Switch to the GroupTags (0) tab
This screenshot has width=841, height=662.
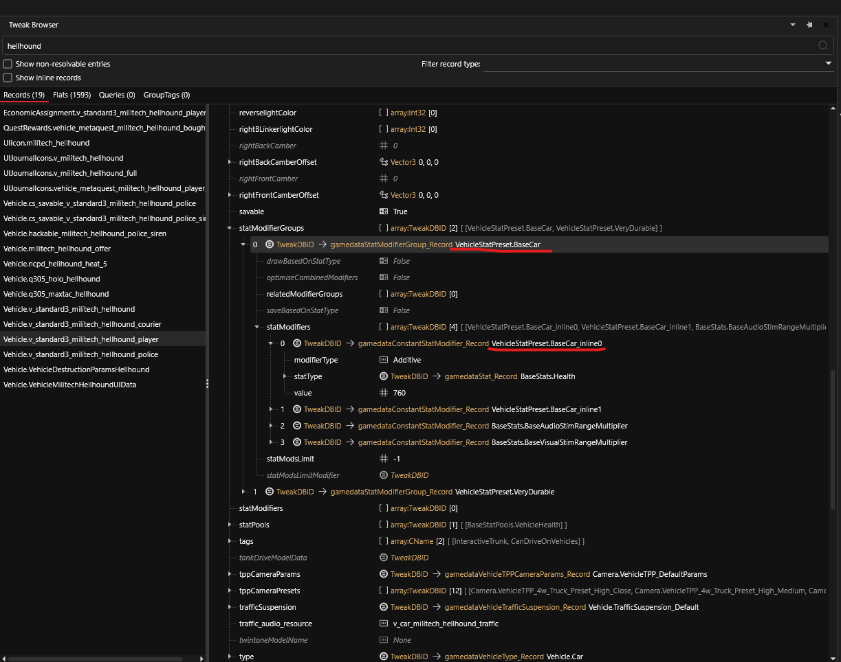[x=166, y=95]
